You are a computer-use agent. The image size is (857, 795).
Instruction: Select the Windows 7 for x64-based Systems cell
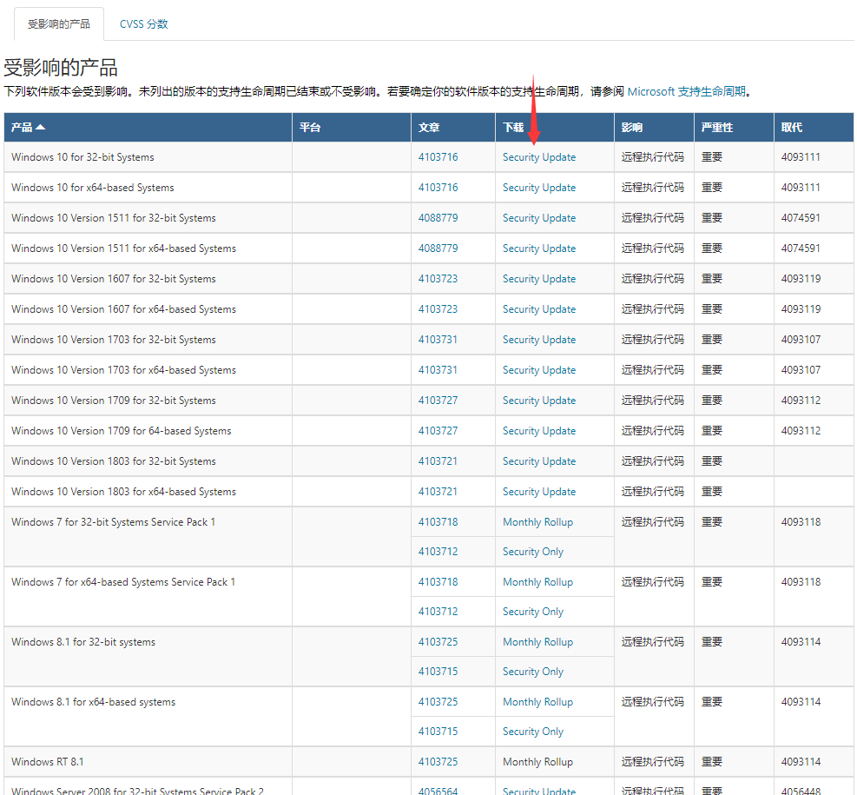148,597
